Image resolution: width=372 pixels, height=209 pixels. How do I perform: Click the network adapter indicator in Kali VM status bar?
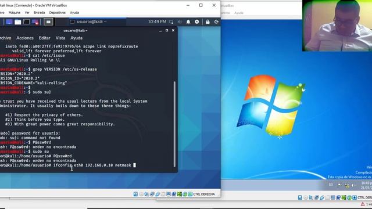point(152,194)
